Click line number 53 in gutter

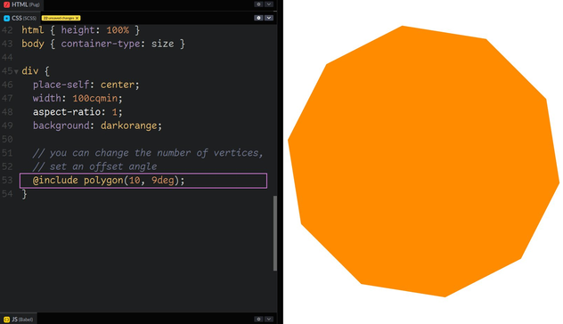7,180
